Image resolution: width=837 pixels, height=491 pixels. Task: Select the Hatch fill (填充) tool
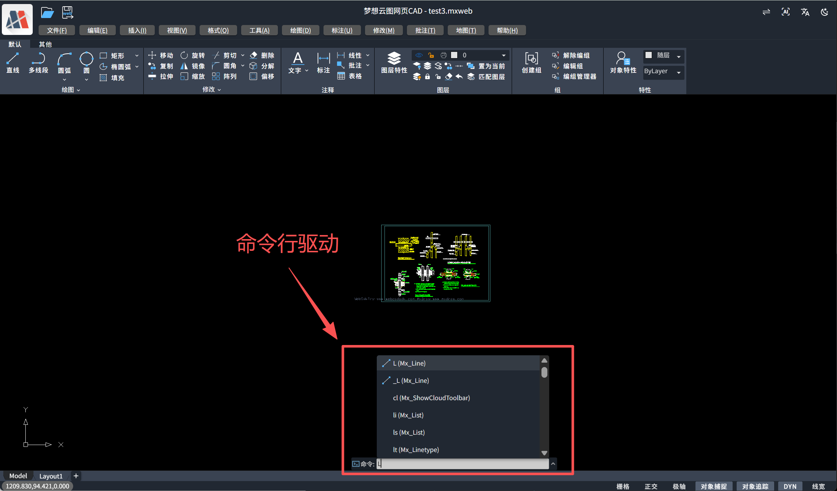tap(112, 78)
